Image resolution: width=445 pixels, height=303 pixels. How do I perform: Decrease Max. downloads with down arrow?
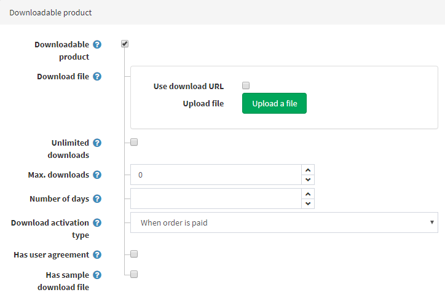pyautogui.click(x=308, y=179)
